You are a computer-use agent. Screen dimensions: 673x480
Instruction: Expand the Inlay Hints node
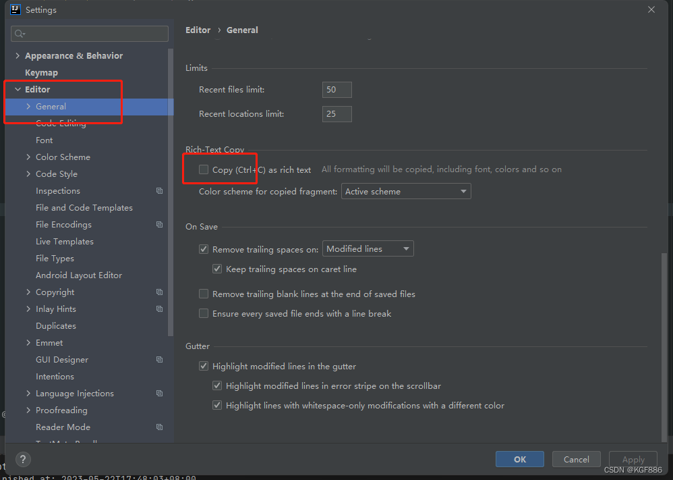point(28,309)
